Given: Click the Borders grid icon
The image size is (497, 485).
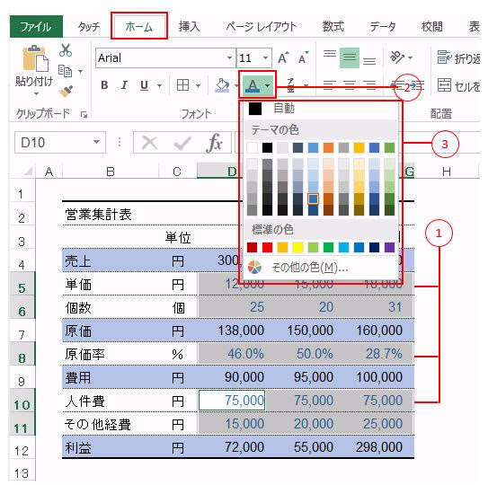Looking at the screenshot, I should 182,85.
